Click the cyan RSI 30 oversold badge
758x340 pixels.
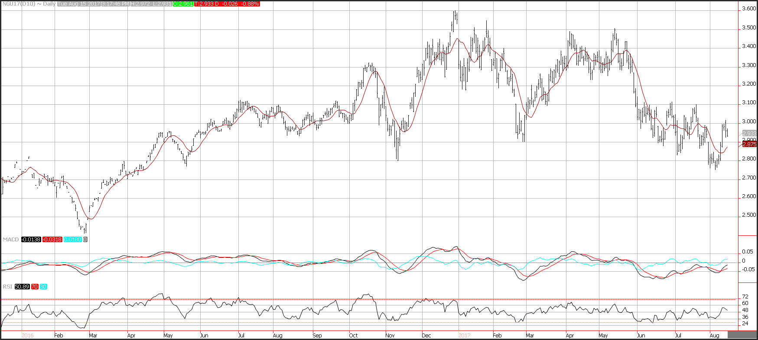[43, 286]
